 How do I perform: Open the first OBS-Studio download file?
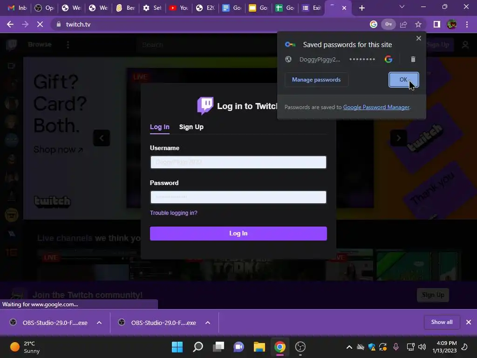pyautogui.click(x=48, y=323)
